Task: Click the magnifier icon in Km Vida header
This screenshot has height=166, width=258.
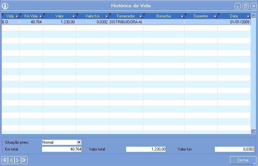Action: (41, 16)
